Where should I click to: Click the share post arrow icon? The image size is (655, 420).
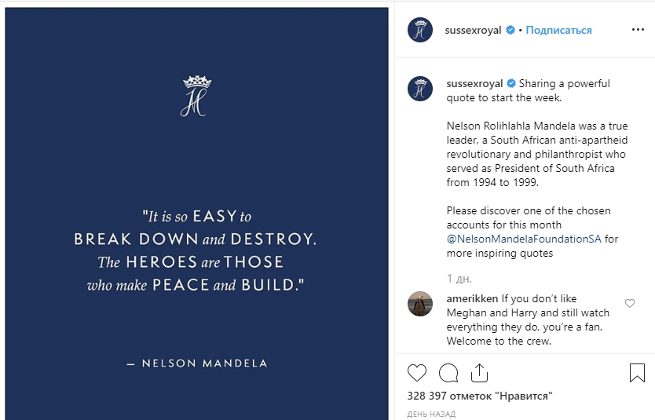click(478, 372)
